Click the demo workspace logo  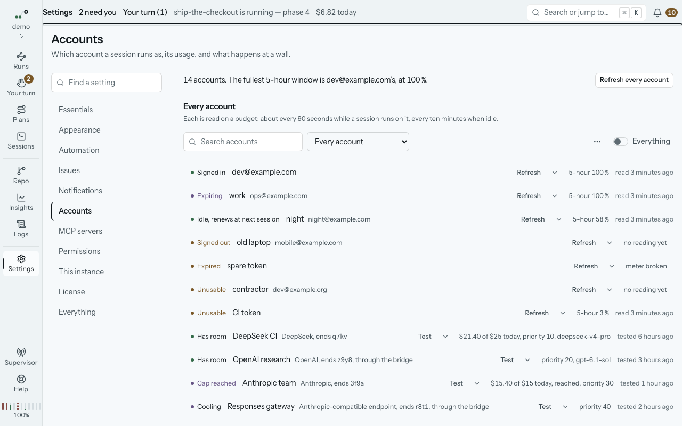[x=21, y=14]
